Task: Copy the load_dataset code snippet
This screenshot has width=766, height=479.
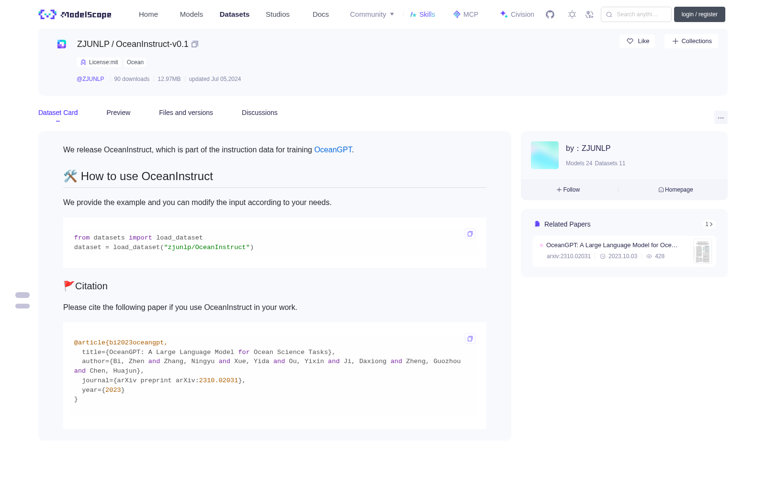Action: point(470,234)
